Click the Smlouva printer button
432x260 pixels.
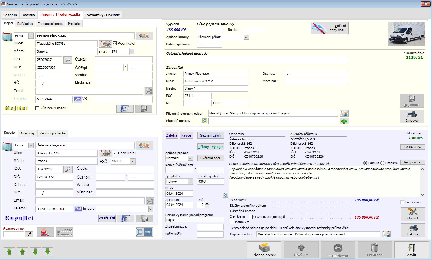point(411,116)
